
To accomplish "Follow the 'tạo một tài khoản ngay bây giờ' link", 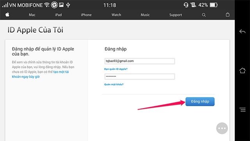I will click(40, 74).
